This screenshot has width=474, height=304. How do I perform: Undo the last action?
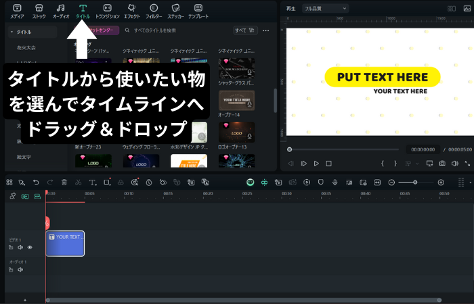pyautogui.click(x=36, y=182)
